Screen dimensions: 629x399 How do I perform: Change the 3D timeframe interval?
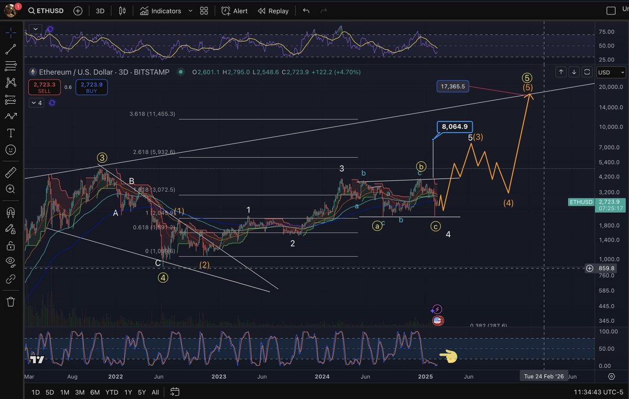tap(100, 10)
